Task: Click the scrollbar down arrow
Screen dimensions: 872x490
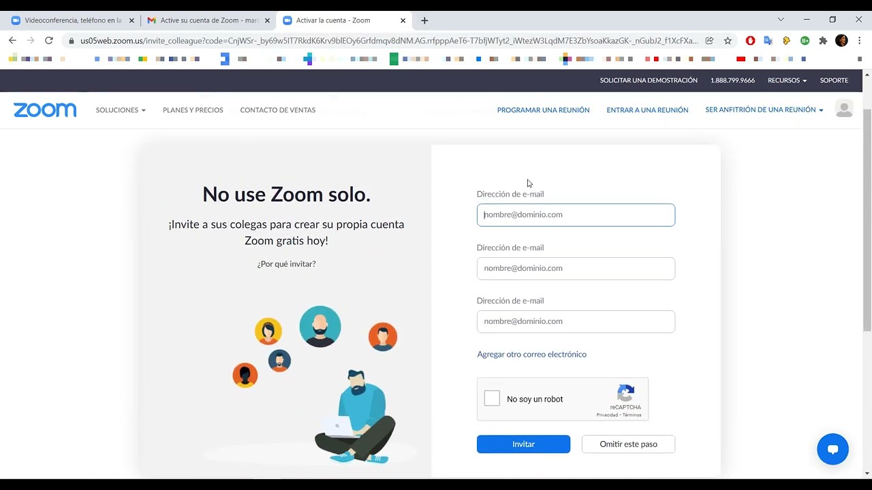Action: pyautogui.click(x=867, y=473)
